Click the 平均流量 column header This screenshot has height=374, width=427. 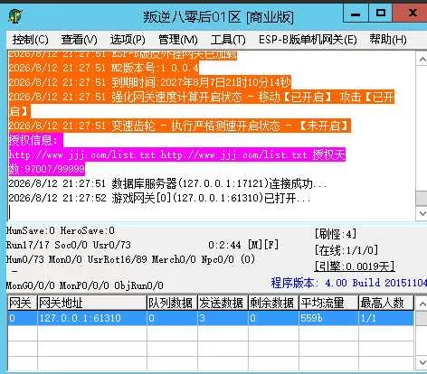(328, 303)
